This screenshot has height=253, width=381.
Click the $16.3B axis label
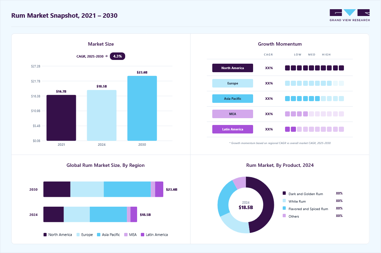click(36, 96)
